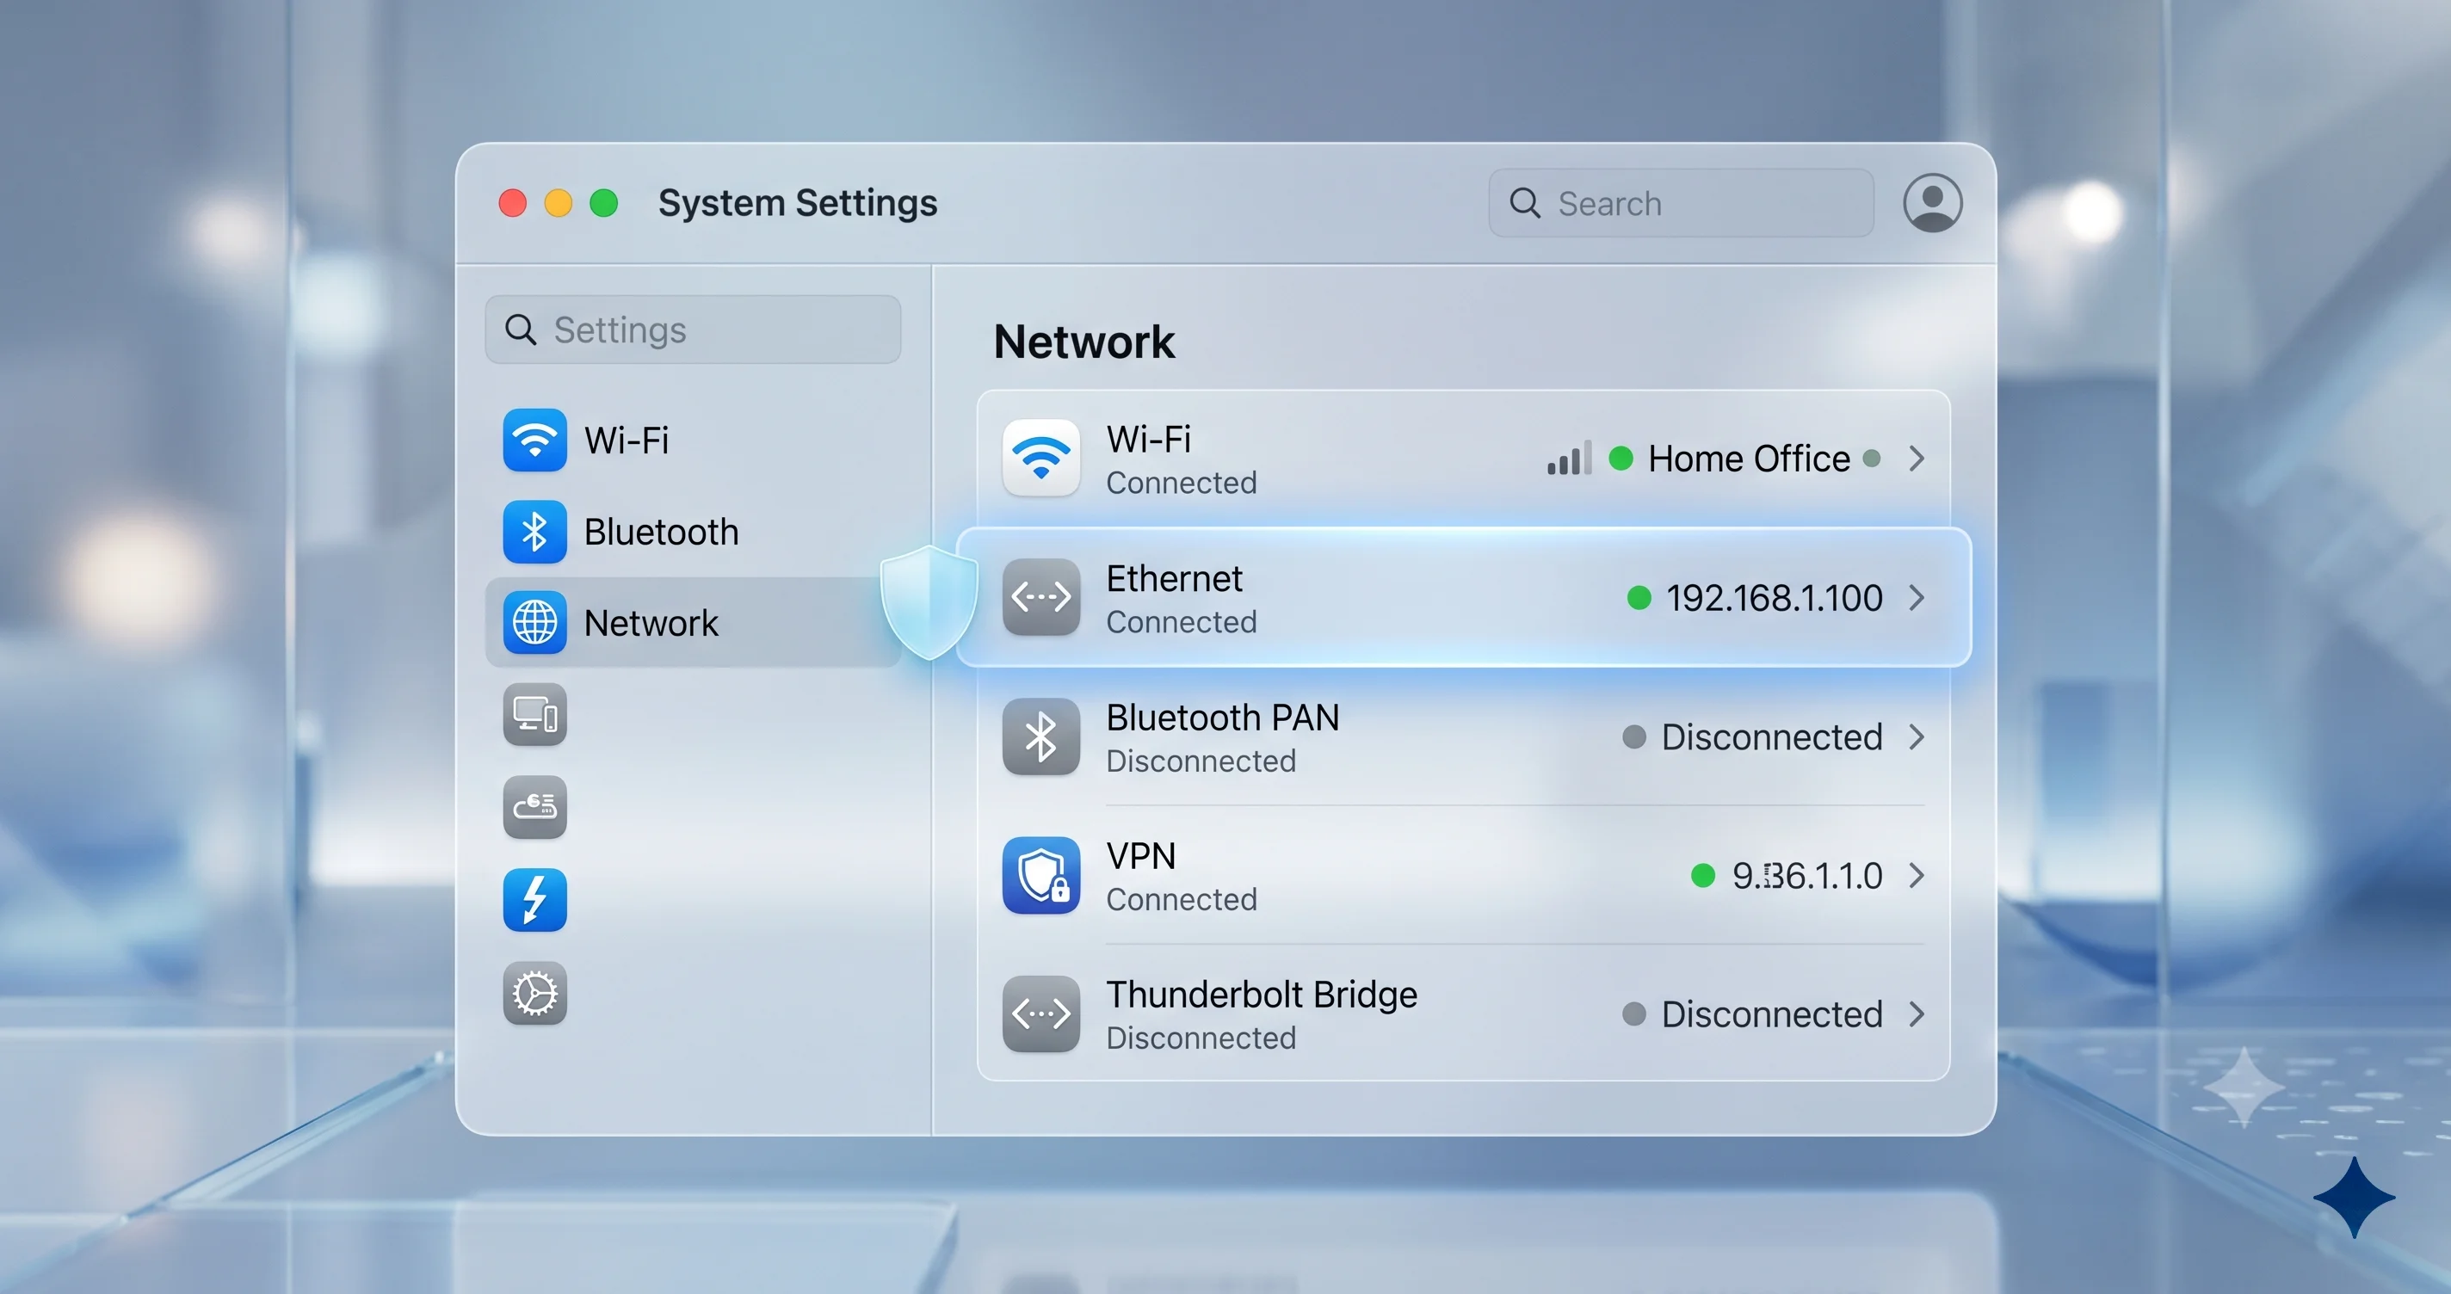Click the Network globe icon in sidebar
The height and width of the screenshot is (1294, 2451).
click(534, 623)
